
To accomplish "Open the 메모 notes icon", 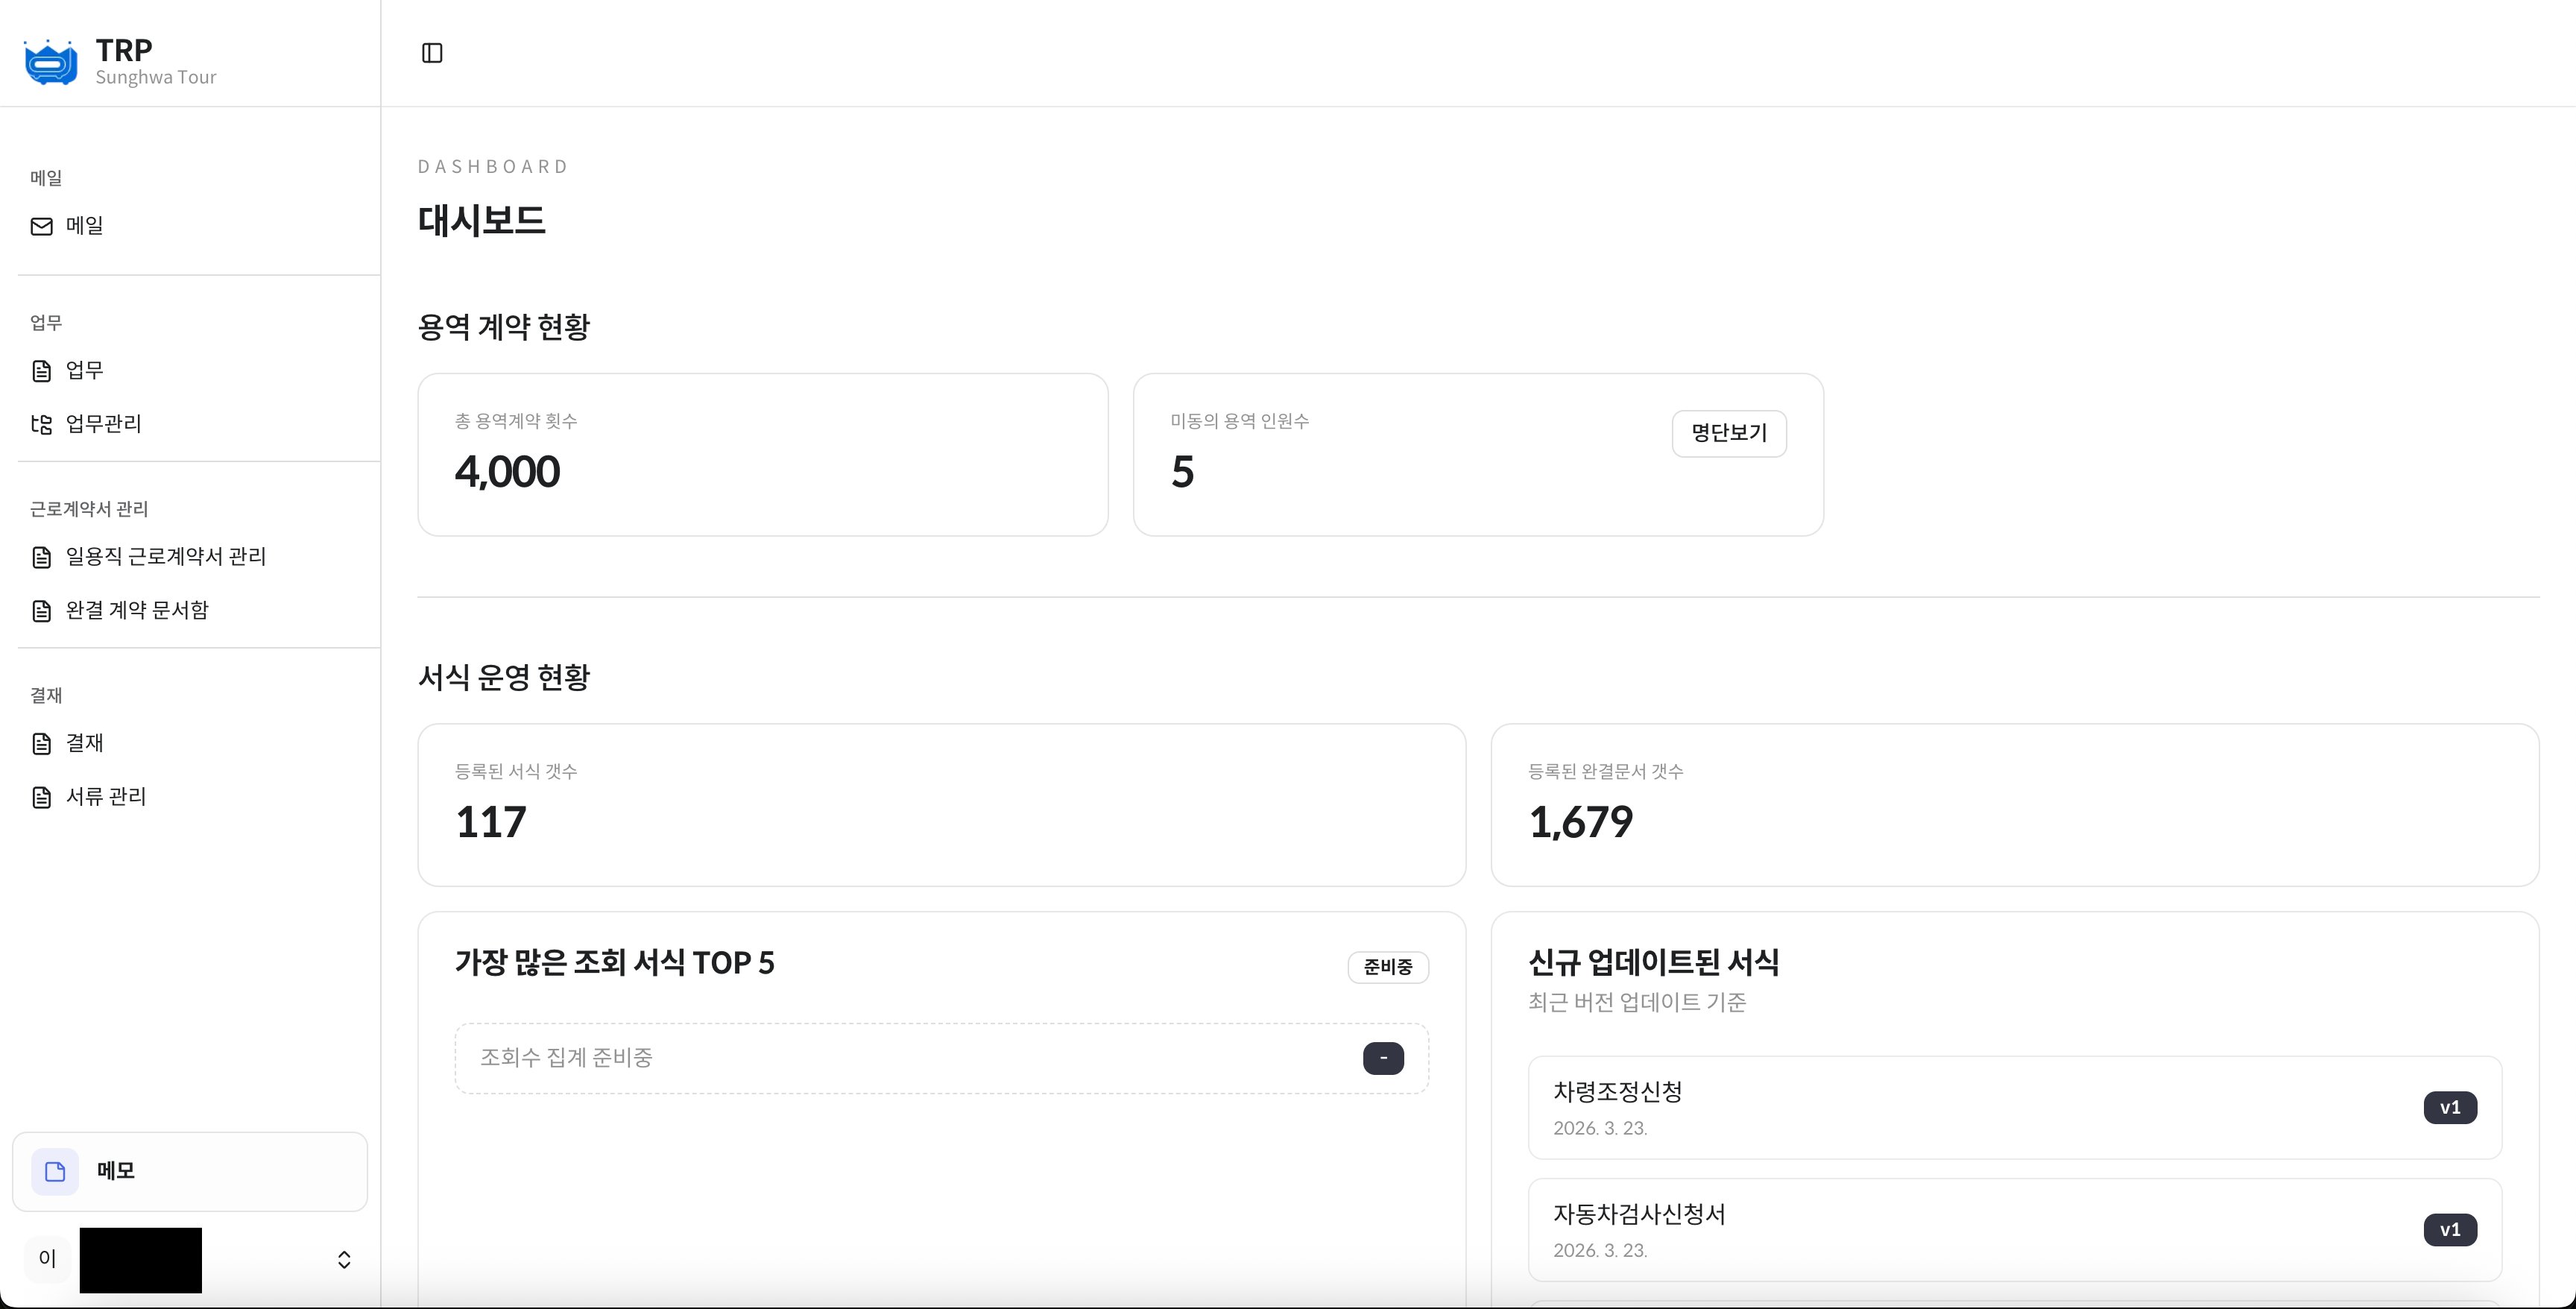I will click(54, 1170).
